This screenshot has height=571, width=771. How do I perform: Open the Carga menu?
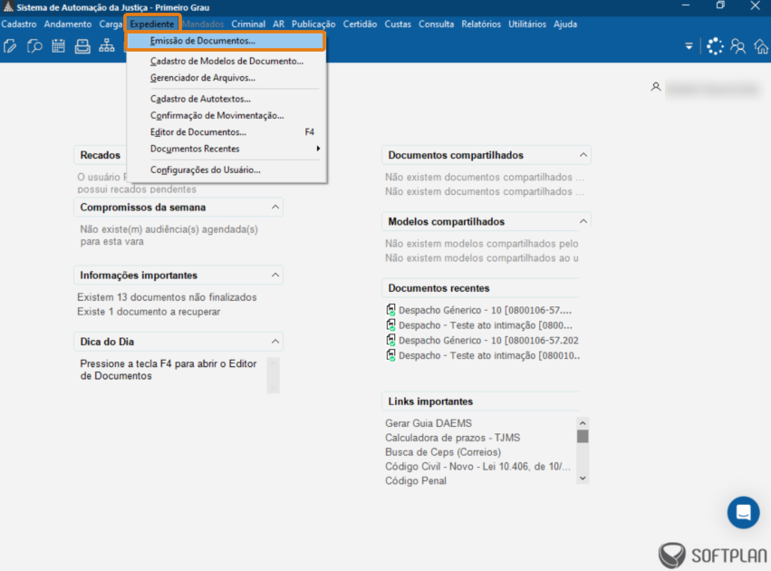click(x=111, y=24)
